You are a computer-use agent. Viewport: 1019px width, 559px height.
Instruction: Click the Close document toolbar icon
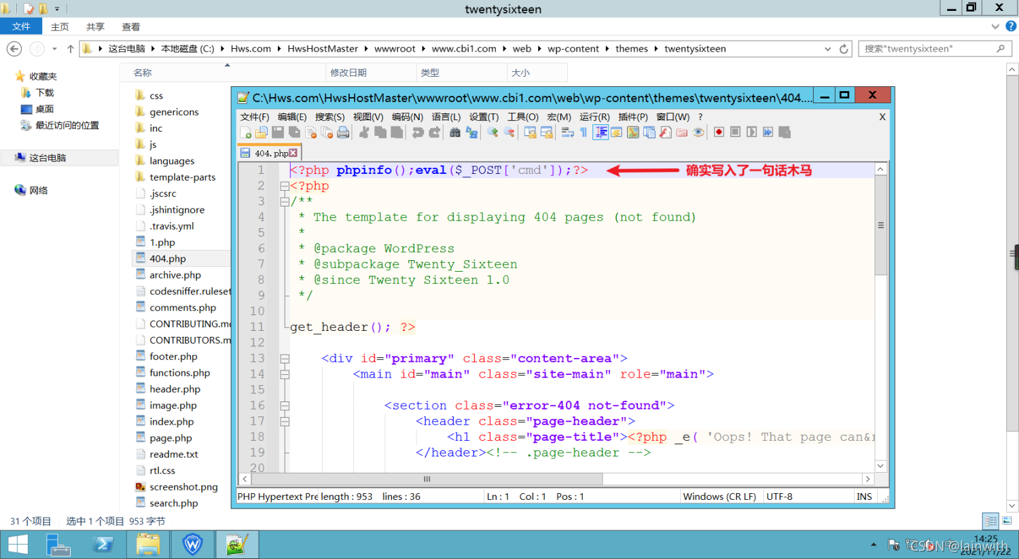click(x=311, y=132)
